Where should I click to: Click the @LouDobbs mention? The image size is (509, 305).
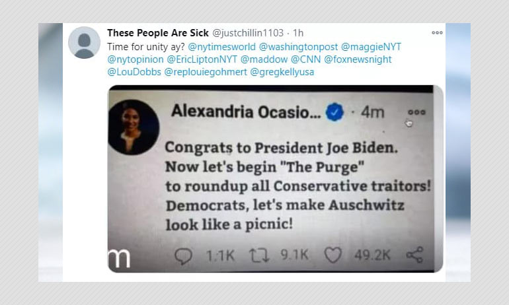pyautogui.click(x=134, y=72)
